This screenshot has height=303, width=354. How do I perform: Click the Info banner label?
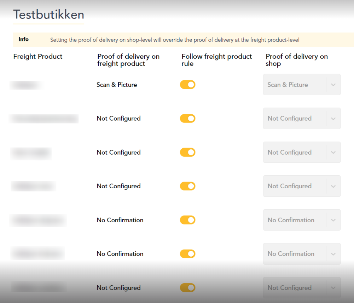click(x=23, y=39)
